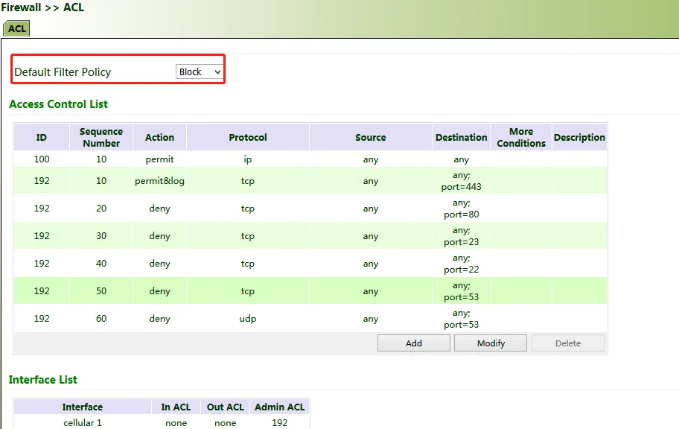Click sequence number 40 cell
This screenshot has width=679, height=429.
point(101,264)
